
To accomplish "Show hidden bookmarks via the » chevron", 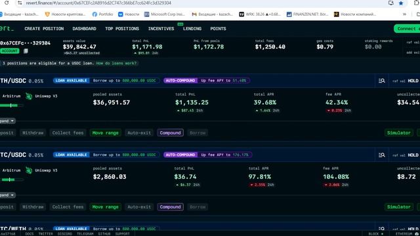I will [x=404, y=14].
